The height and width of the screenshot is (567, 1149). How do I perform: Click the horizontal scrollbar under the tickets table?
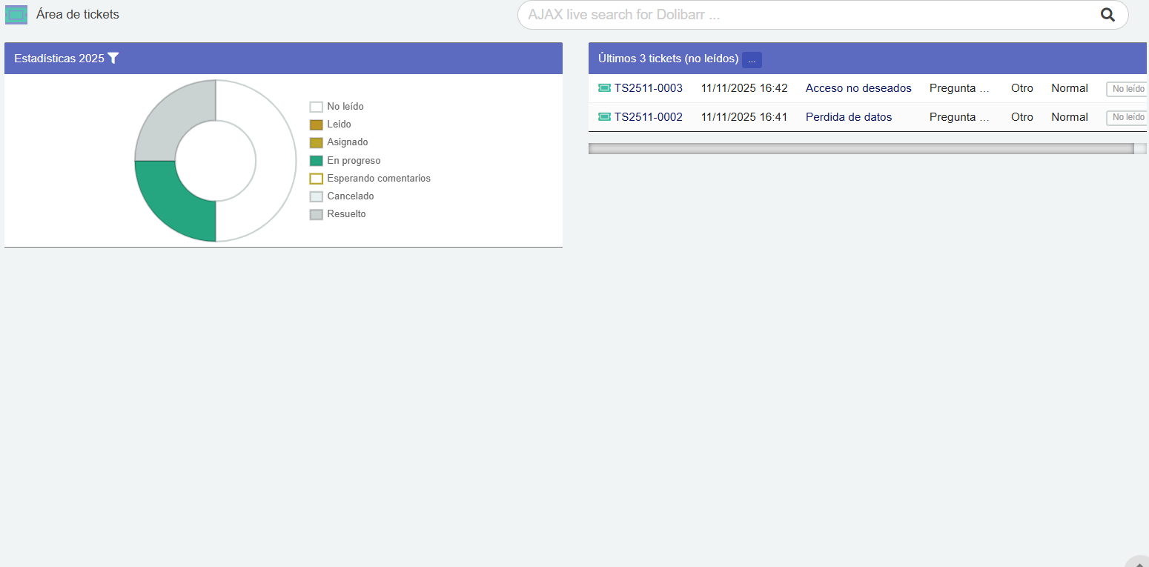pos(860,148)
